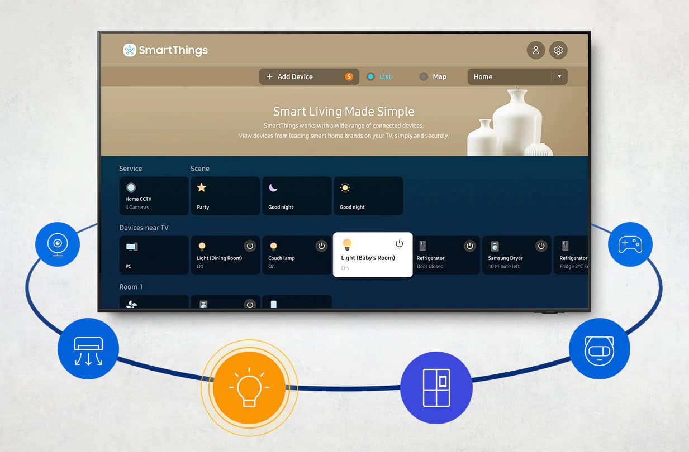This screenshot has width=689, height=452.
Task: Open the user profile account icon
Action: (535, 50)
